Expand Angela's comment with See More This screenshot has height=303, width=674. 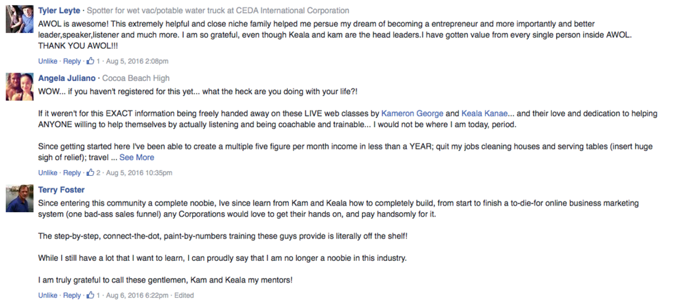(x=137, y=157)
